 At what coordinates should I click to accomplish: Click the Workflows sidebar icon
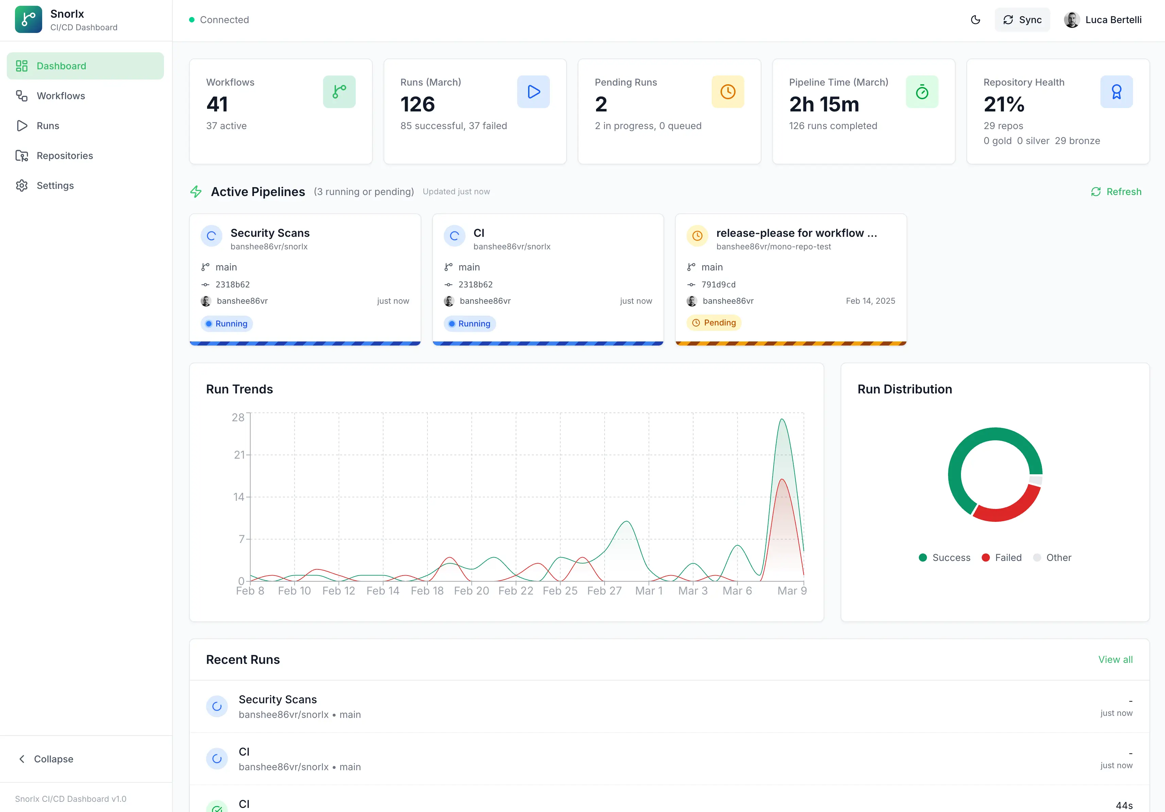coord(22,96)
